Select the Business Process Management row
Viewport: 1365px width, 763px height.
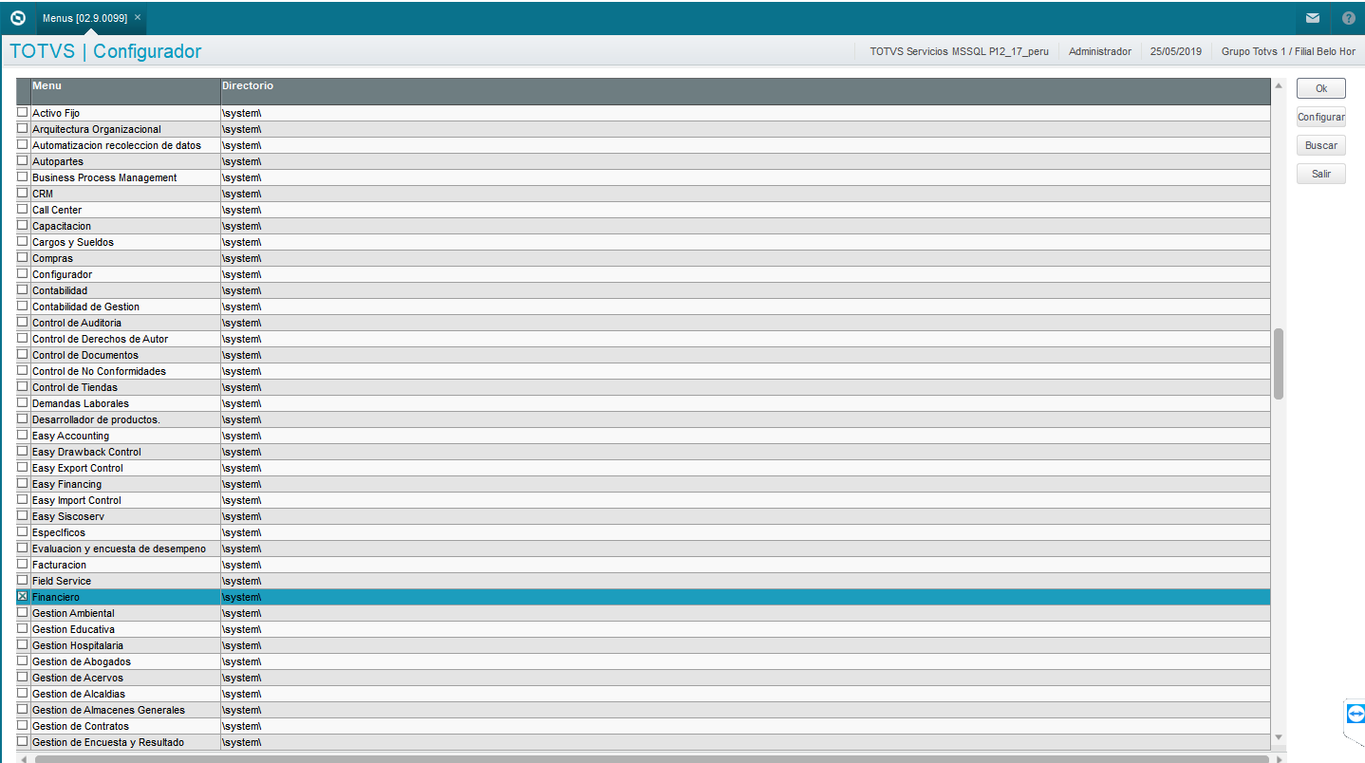[644, 177]
